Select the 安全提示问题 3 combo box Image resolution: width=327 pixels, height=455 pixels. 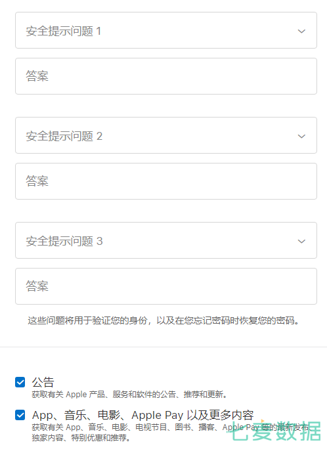click(166, 240)
